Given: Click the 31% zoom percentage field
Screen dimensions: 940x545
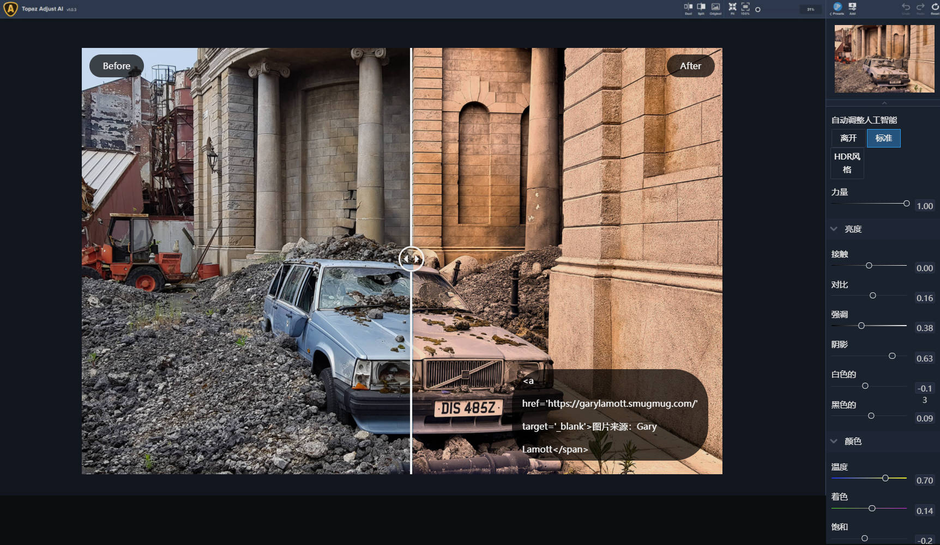Looking at the screenshot, I should tap(811, 9).
